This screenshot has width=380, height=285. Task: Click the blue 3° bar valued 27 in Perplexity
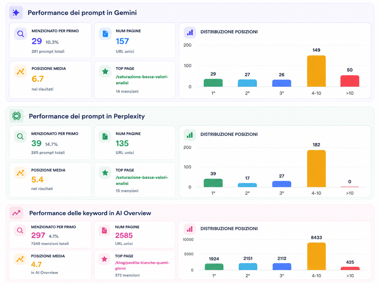tap(282, 184)
